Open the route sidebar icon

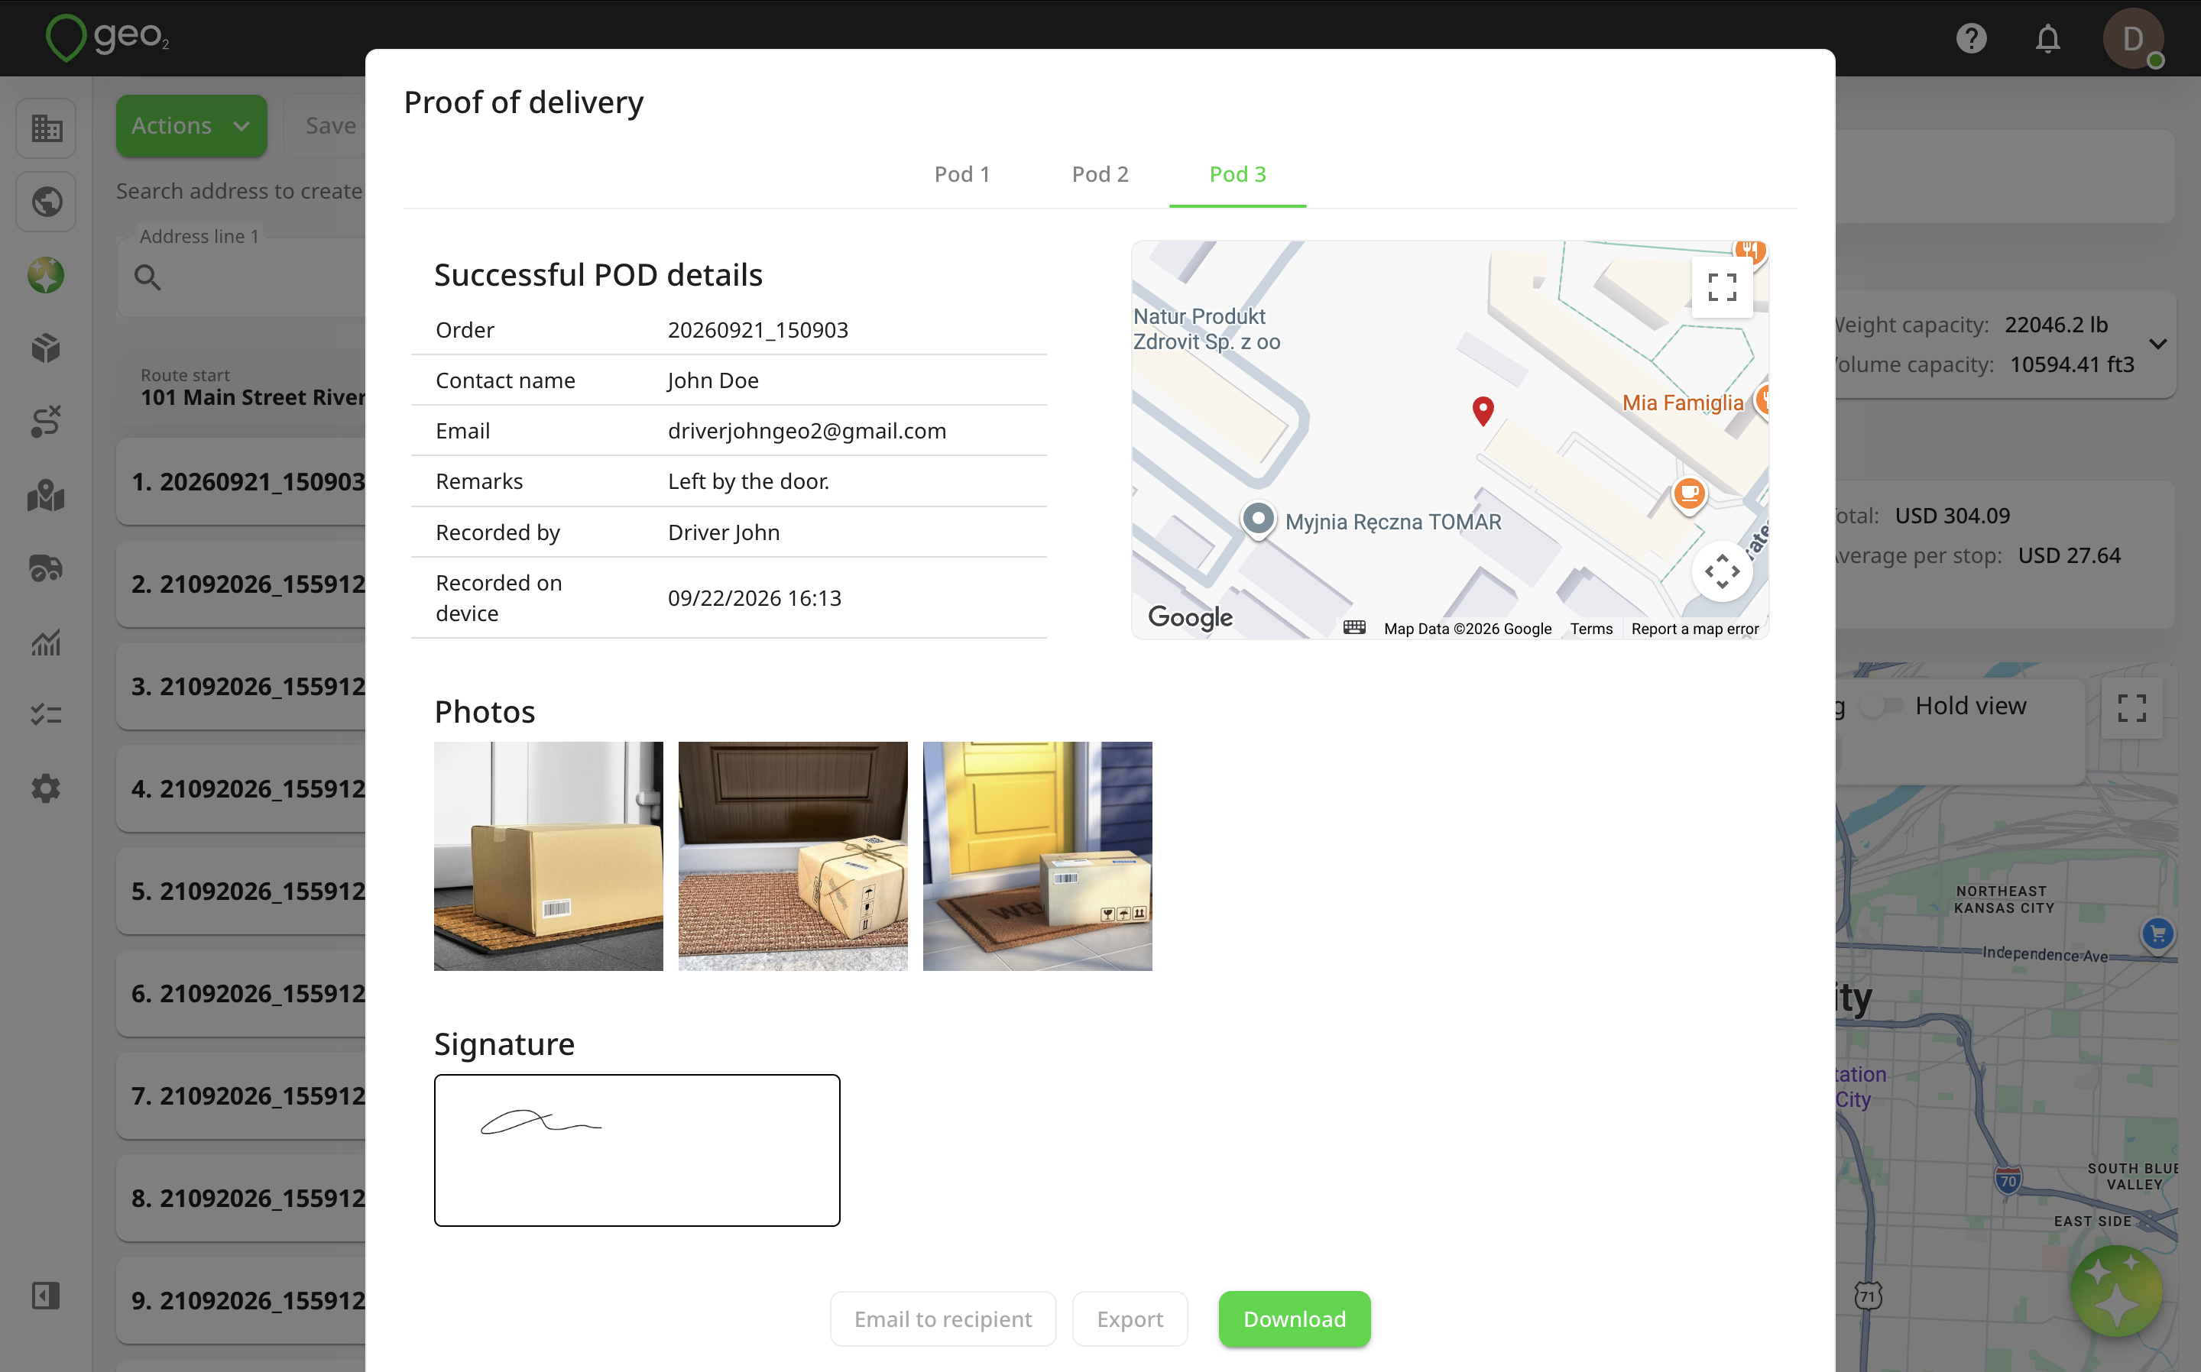point(47,422)
